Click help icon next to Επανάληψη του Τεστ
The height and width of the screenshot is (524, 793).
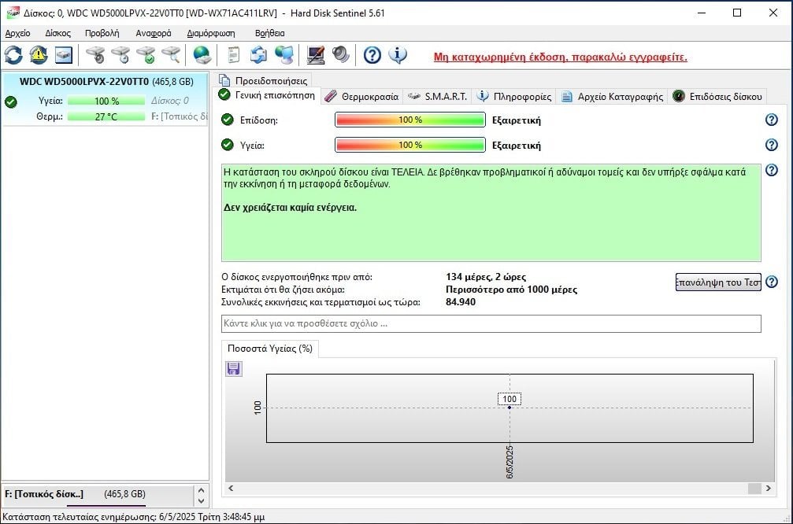pos(771,282)
